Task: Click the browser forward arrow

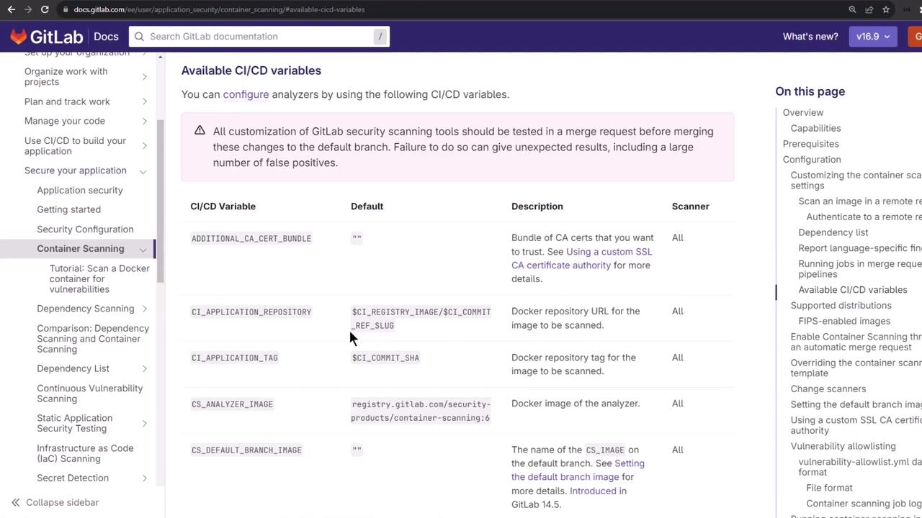Action: coord(28,9)
